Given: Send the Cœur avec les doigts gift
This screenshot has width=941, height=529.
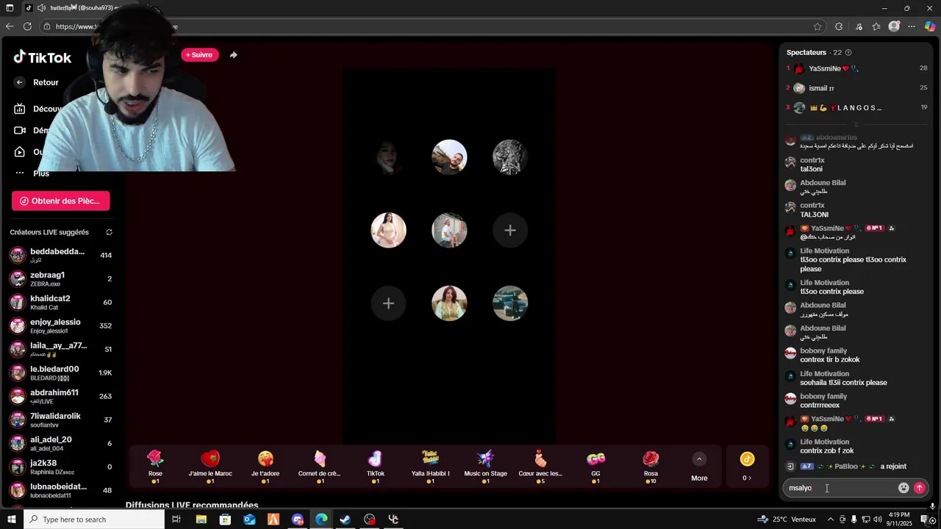Looking at the screenshot, I should pyautogui.click(x=540, y=466).
